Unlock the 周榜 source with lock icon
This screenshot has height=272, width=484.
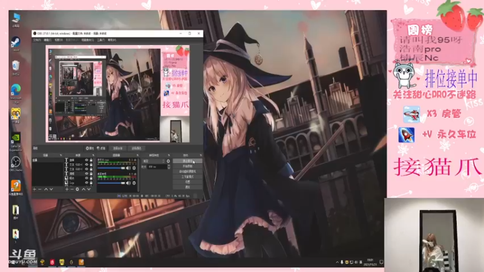(91, 173)
